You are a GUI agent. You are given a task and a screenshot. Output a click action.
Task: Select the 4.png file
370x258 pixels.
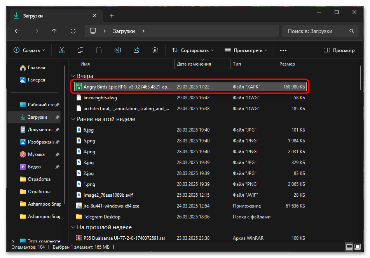[190, 151]
